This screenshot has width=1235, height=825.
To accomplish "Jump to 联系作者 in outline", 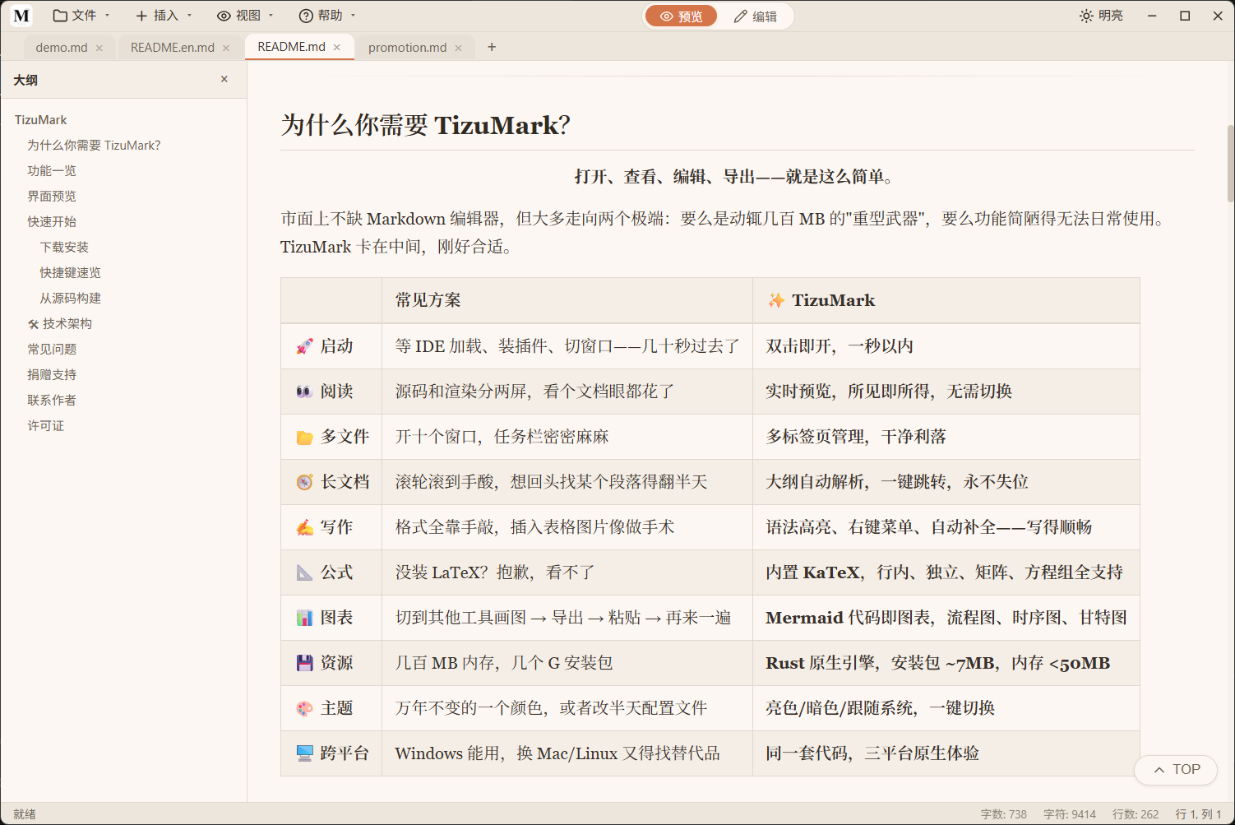I will point(52,401).
